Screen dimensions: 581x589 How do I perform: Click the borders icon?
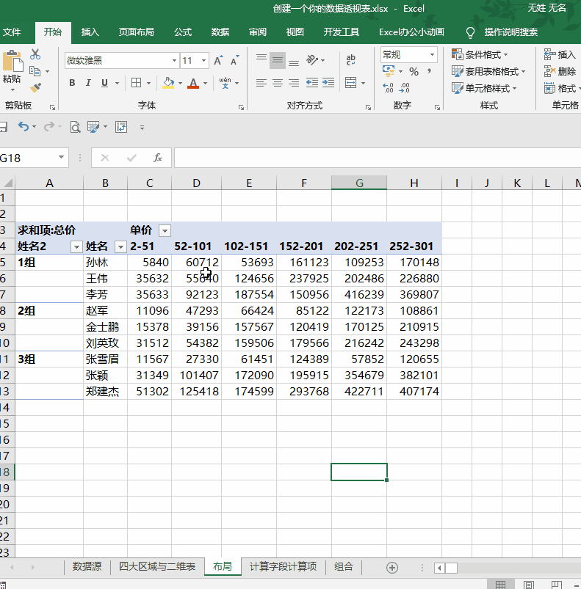click(136, 83)
